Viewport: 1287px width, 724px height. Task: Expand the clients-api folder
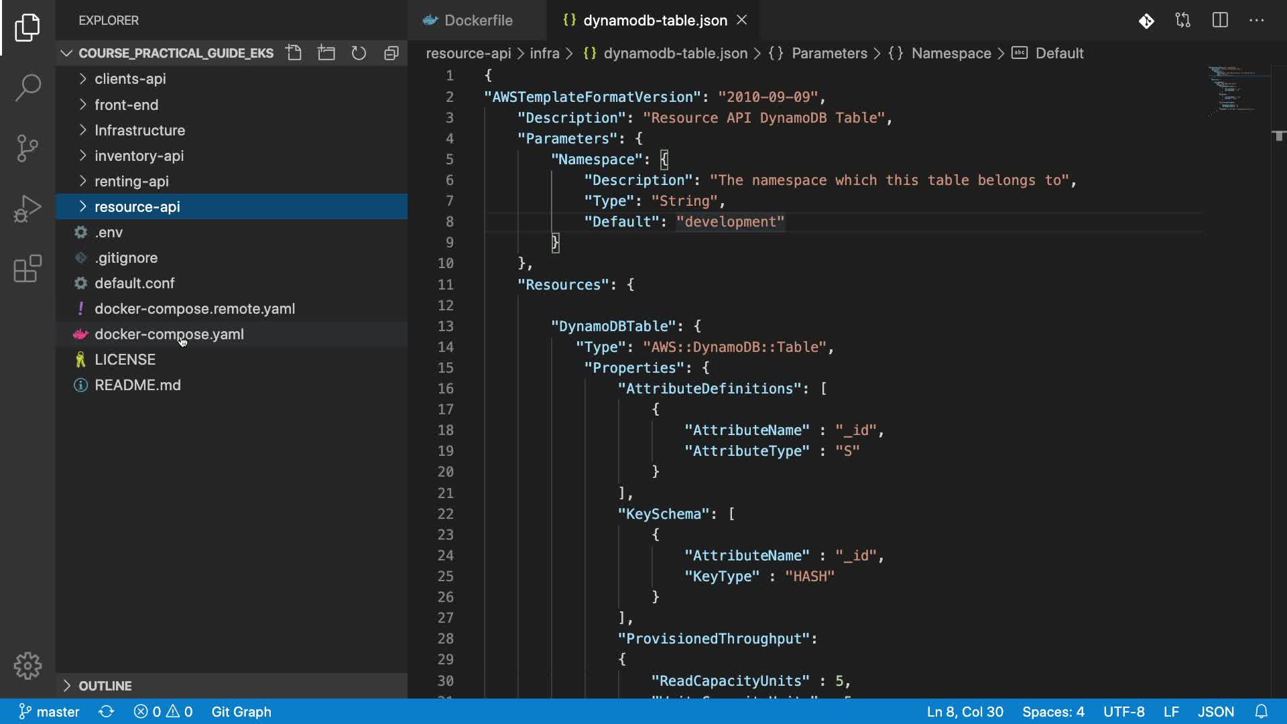130,79
